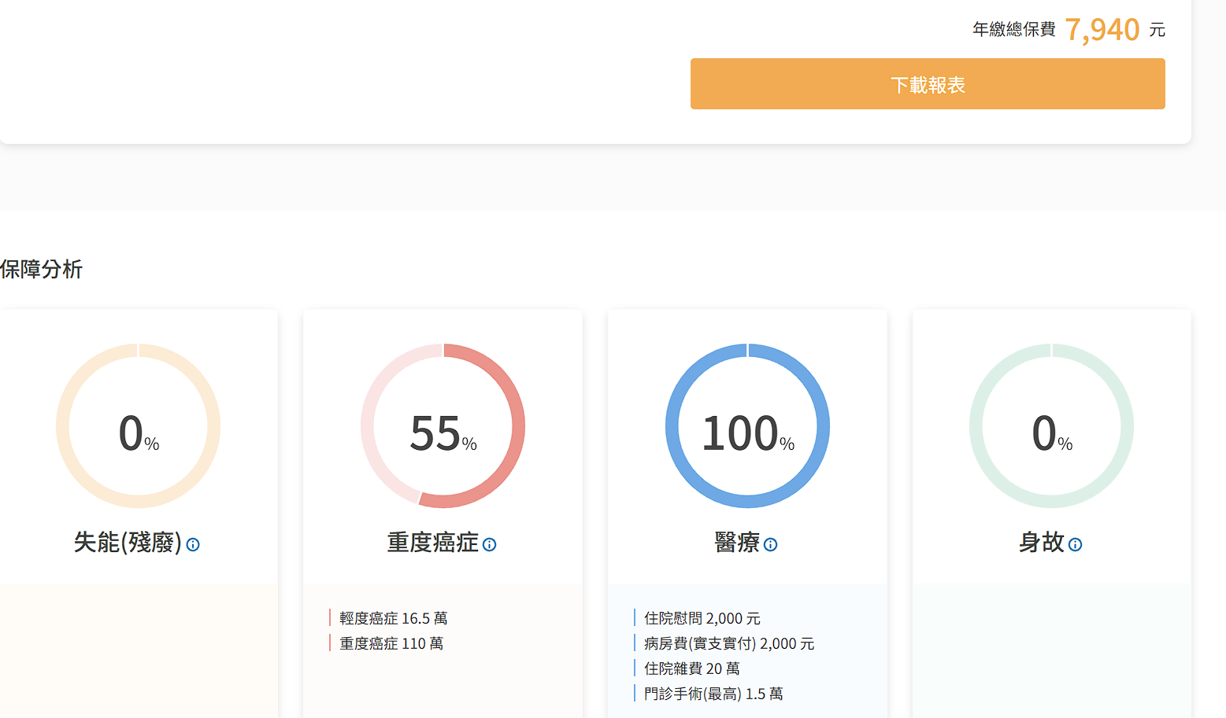Click the 失能(殘廢) card title
Screen dimensions: 1226x718
(128, 543)
